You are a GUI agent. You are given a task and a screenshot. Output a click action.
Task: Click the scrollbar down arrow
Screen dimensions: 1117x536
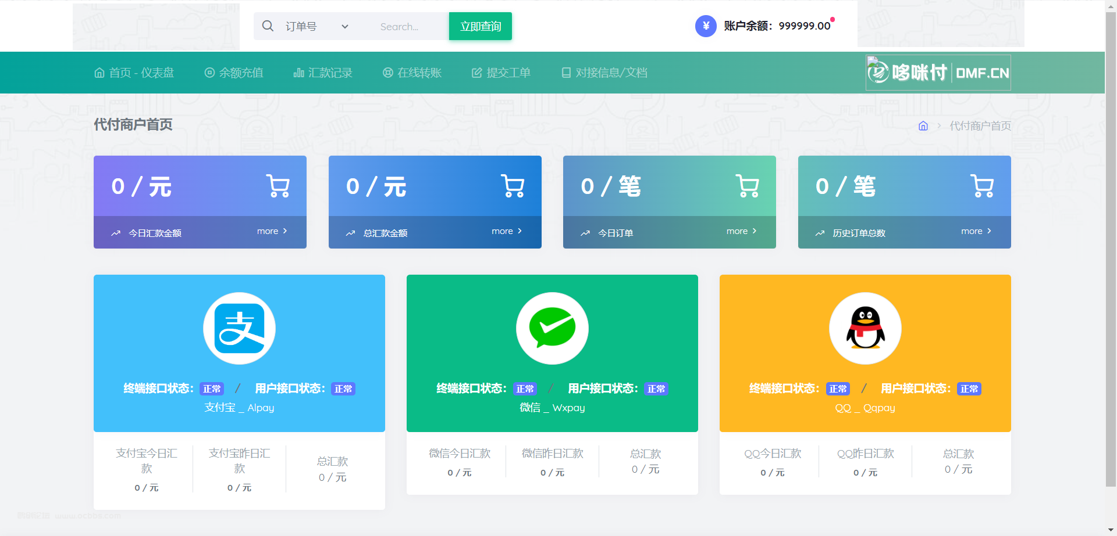point(1111,530)
